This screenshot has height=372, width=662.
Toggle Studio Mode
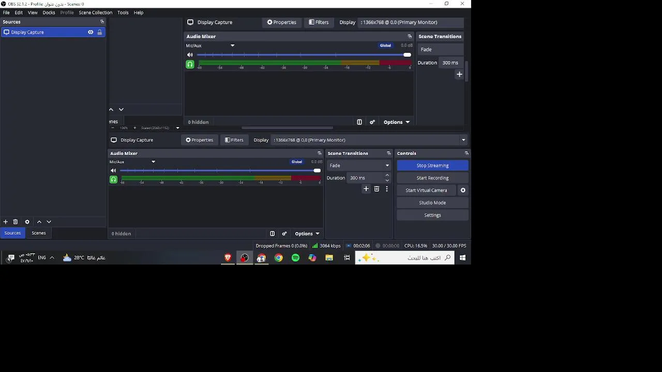tap(432, 203)
